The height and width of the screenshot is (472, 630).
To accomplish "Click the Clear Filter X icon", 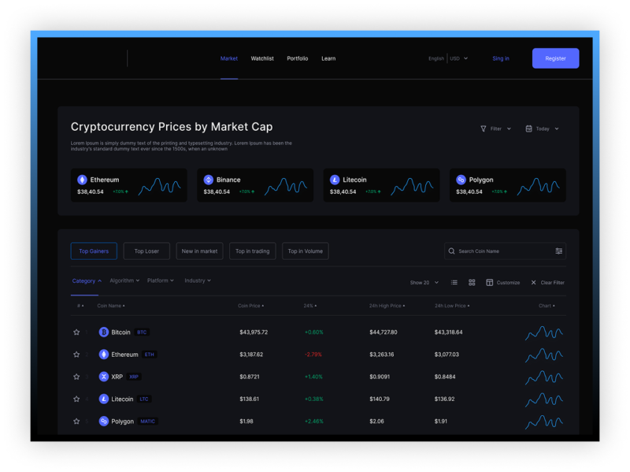I will [x=533, y=282].
